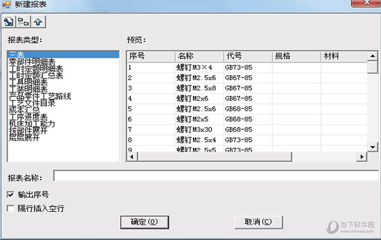Click 取消(C) button
Image resolution: width=381 pixels, height=240 pixels.
pyautogui.click(x=258, y=222)
